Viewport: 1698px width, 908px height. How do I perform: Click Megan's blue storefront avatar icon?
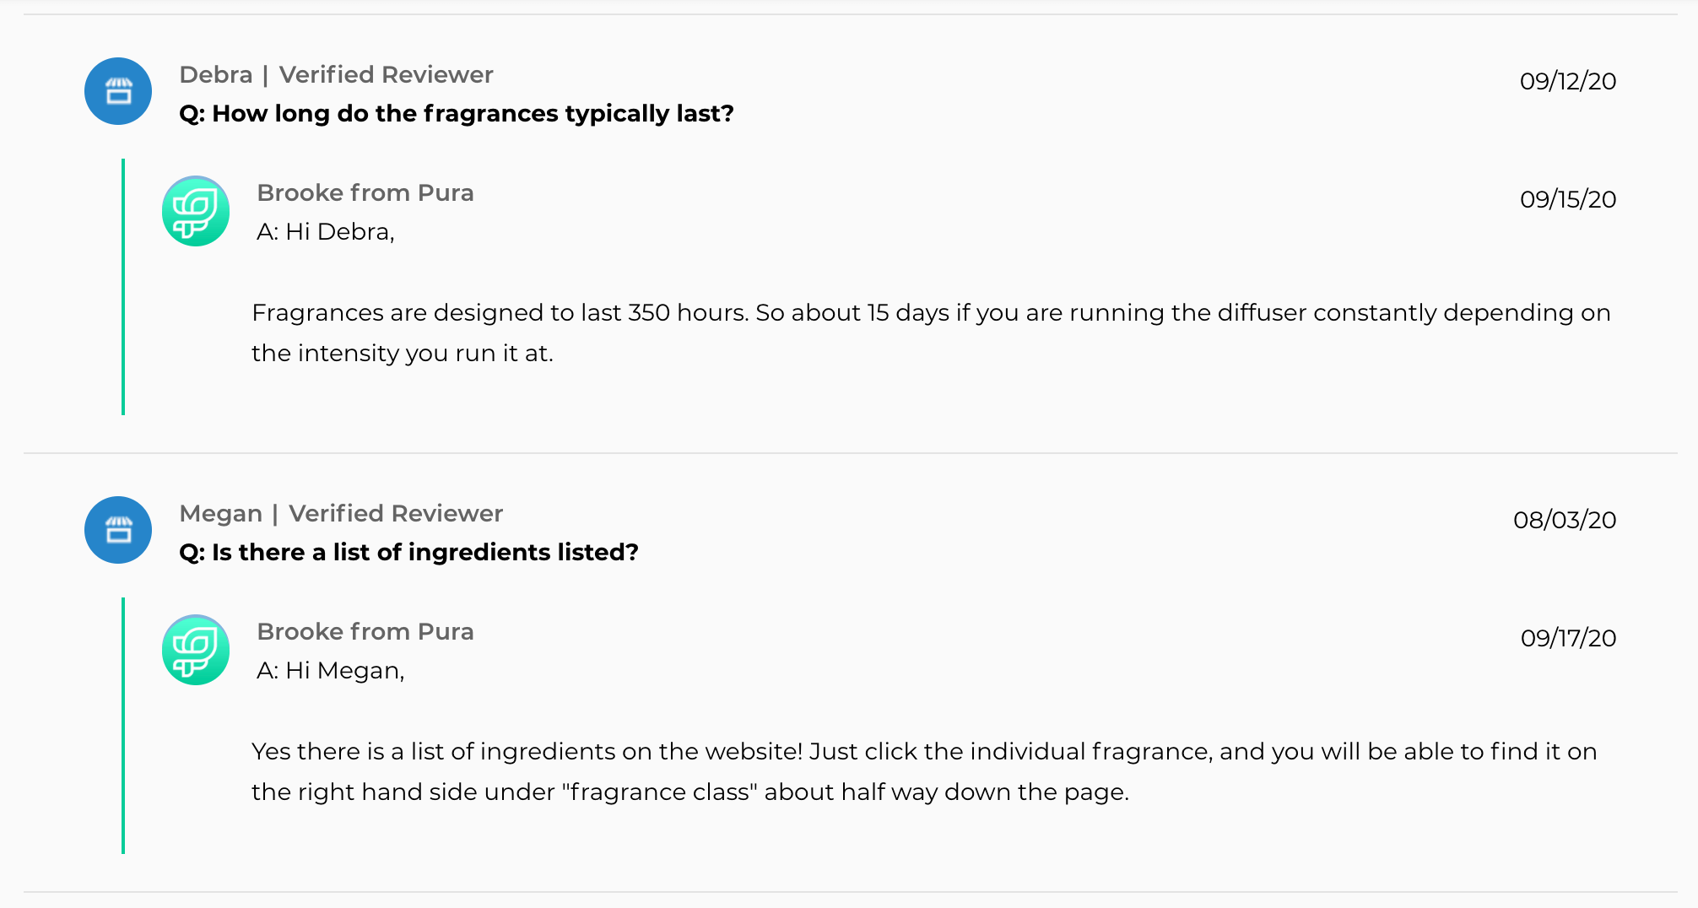pos(118,530)
